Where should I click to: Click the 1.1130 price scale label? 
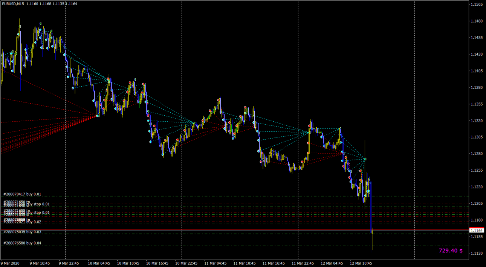click(477, 253)
